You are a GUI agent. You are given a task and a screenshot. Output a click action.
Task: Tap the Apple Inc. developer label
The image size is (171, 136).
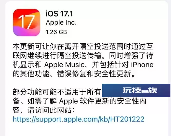point(61,23)
